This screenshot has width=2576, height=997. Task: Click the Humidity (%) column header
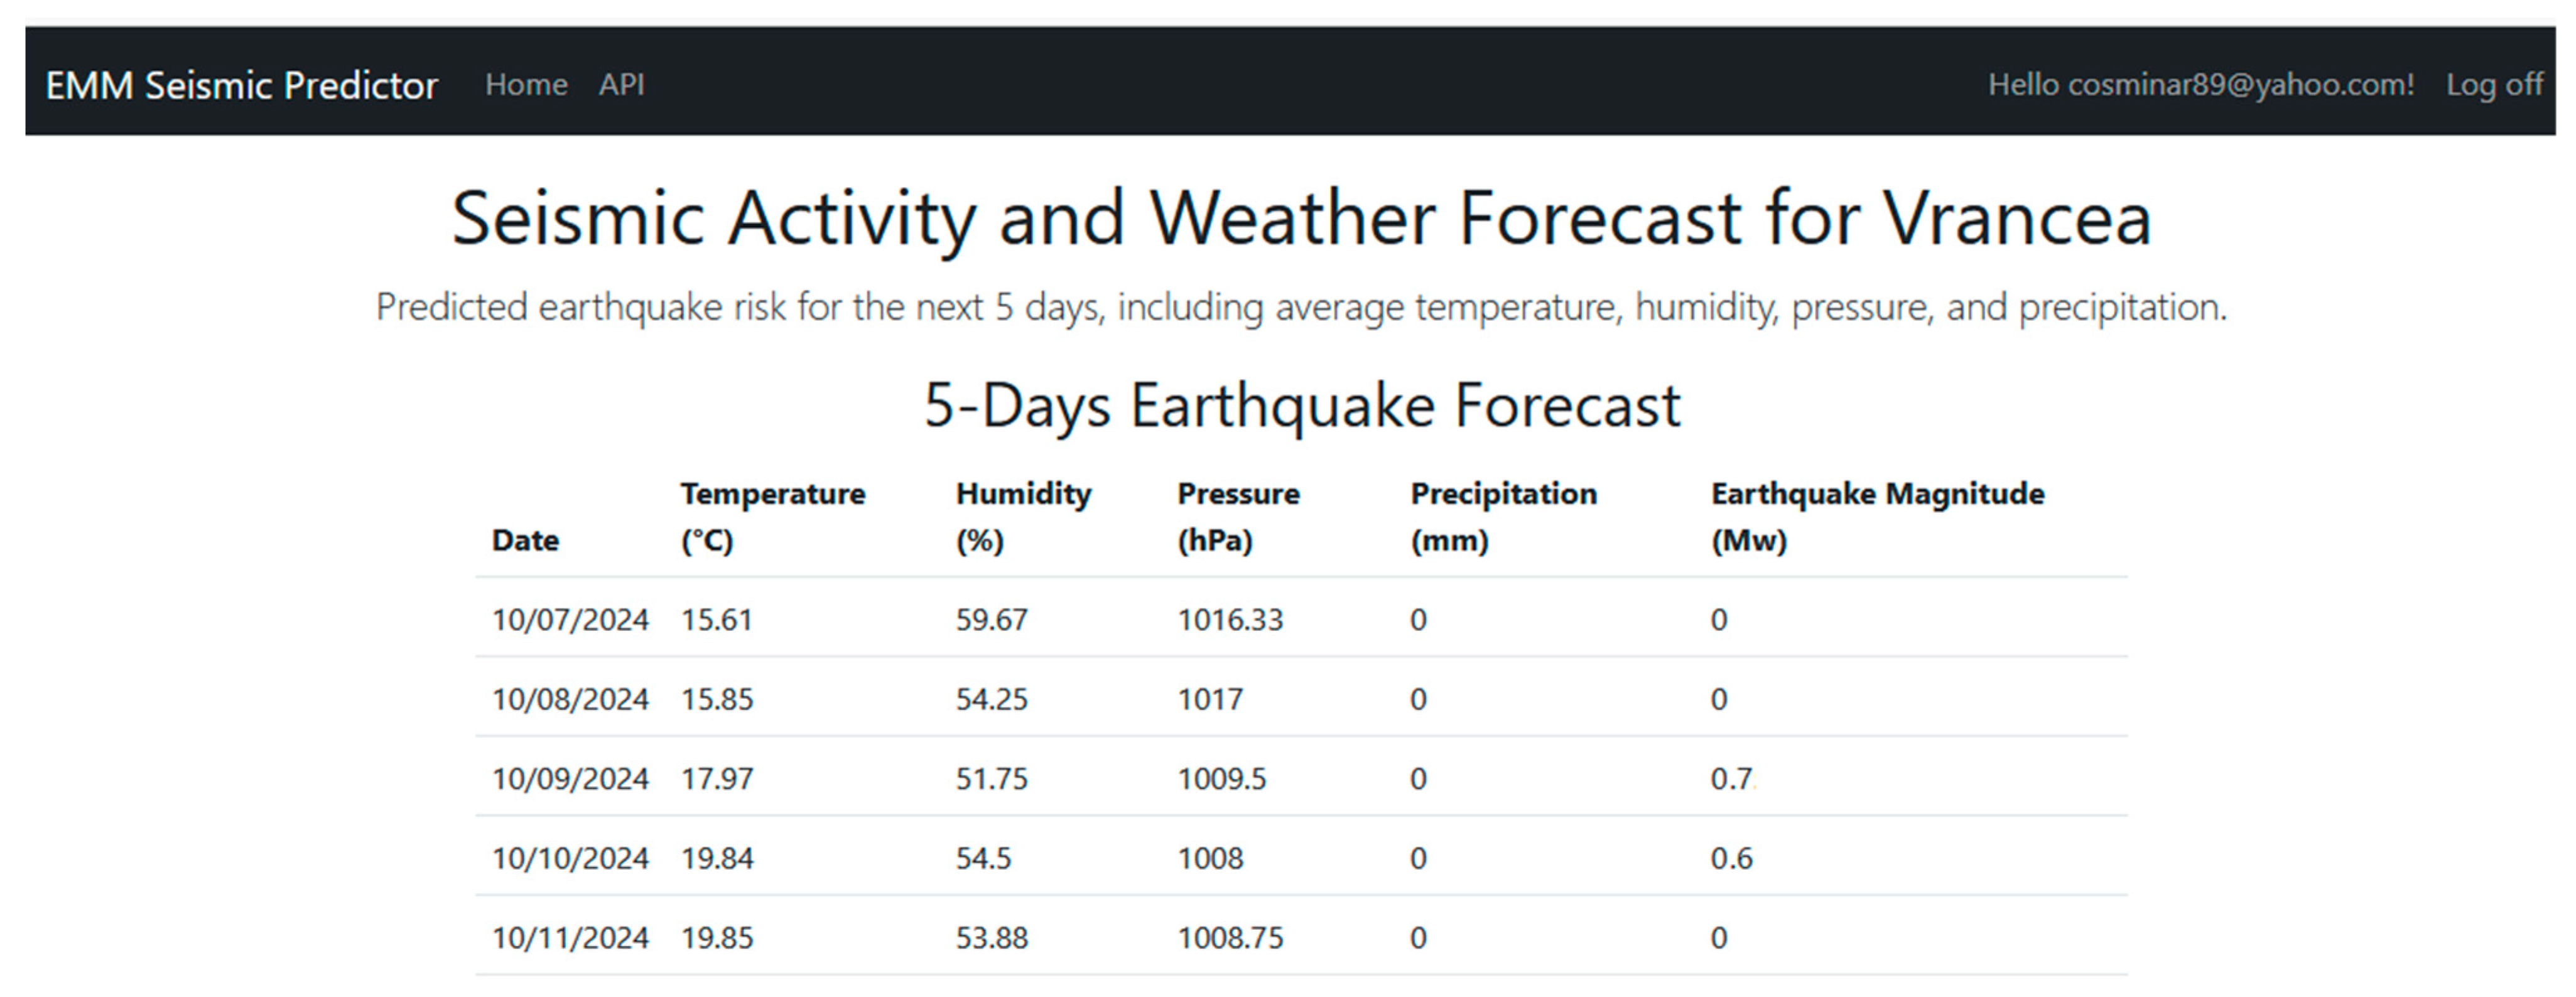pyautogui.click(x=1023, y=516)
